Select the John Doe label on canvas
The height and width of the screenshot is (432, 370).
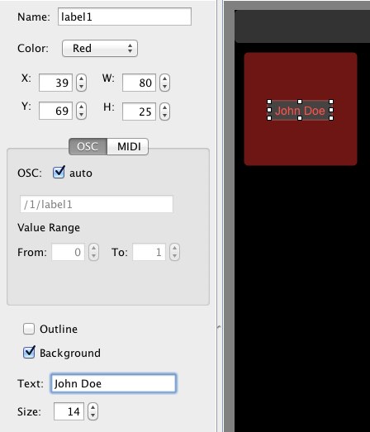click(301, 111)
